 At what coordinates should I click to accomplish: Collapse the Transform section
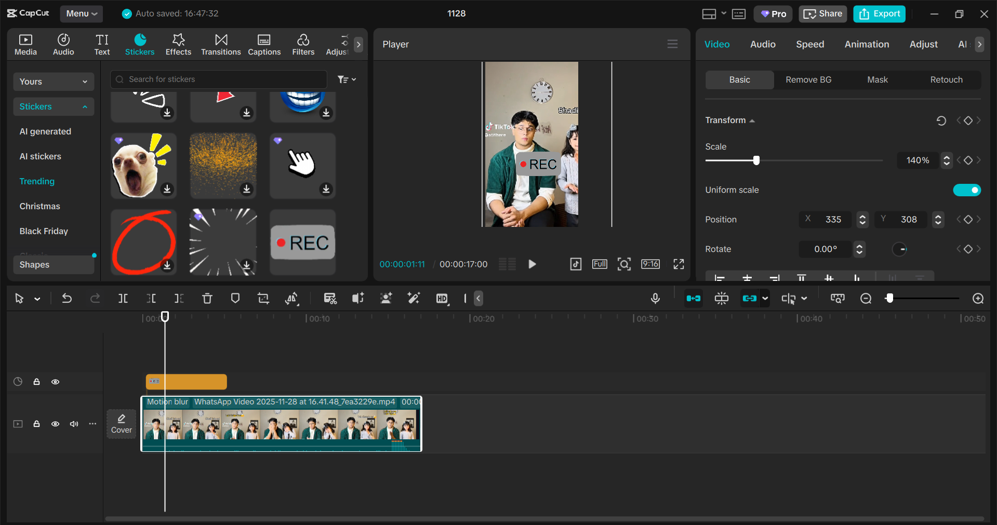click(x=752, y=120)
